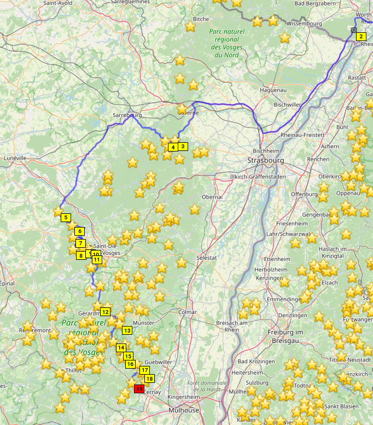Click waypoint marker number 2
Screen dimensions: 373x425
pyautogui.click(x=361, y=36)
